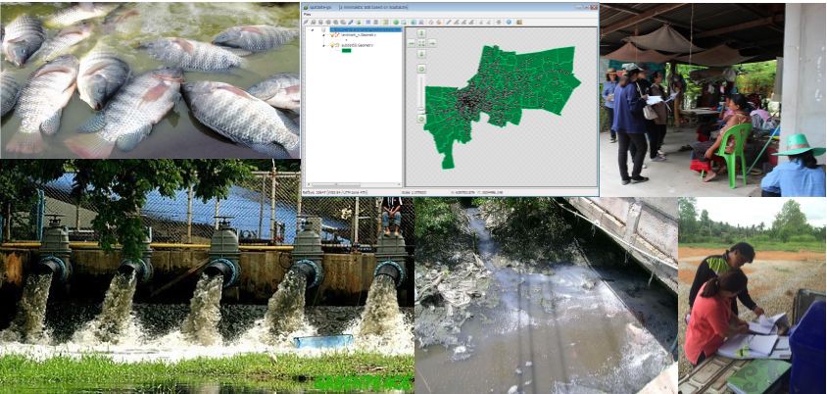This screenshot has width=827, height=394.
Task: Click the green subdistrict color swatch
Action: coord(347,51)
